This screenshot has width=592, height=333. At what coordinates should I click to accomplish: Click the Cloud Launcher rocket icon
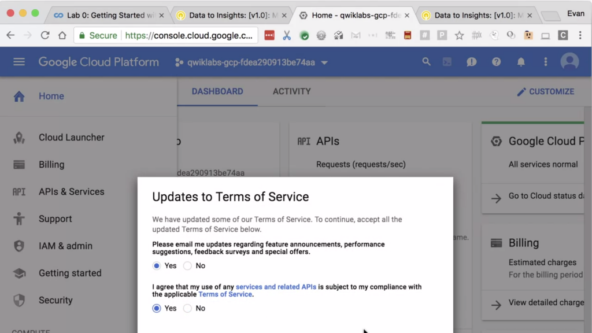(19, 138)
